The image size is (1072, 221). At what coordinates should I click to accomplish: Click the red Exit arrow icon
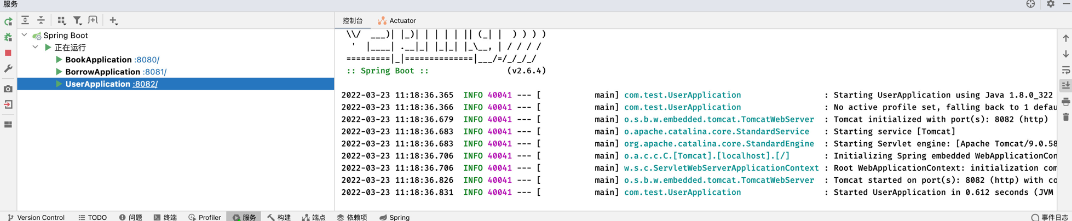point(8,104)
